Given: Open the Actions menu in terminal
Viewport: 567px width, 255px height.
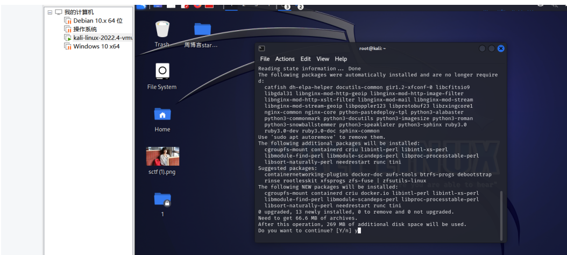Looking at the screenshot, I should [x=285, y=59].
